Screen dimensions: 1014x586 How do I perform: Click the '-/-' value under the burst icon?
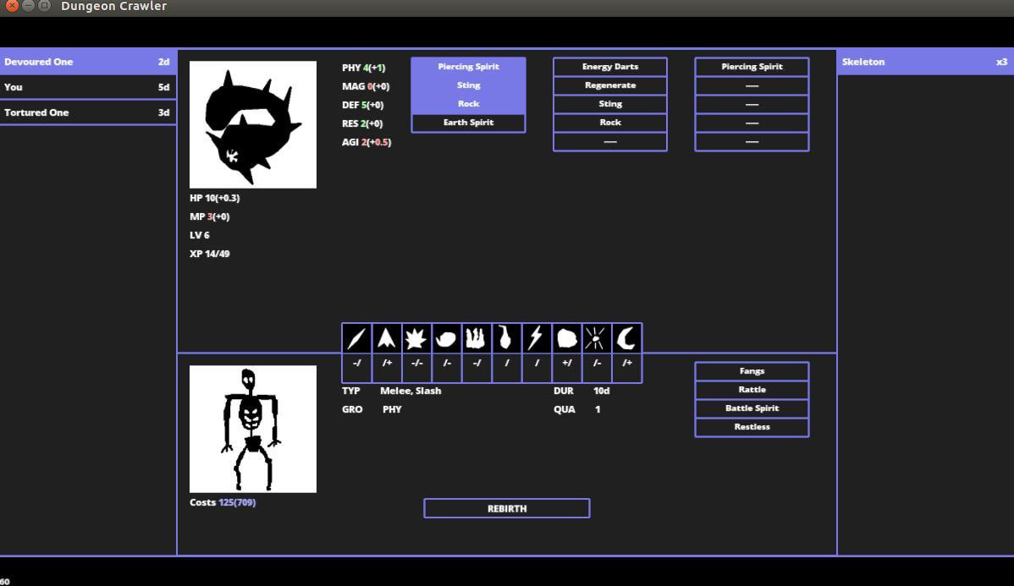tap(416, 363)
